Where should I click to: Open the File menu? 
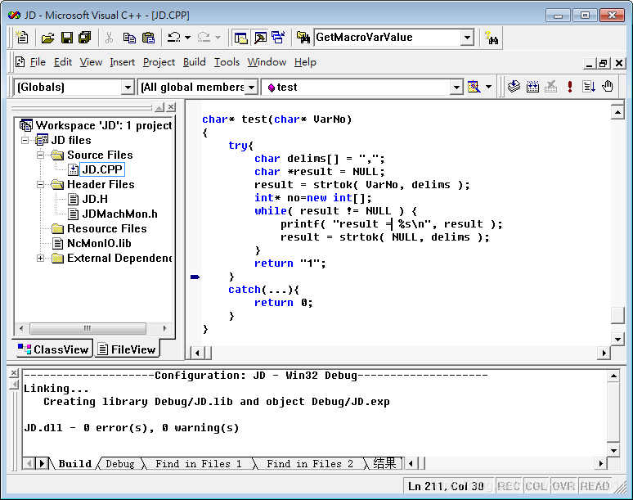(x=38, y=62)
